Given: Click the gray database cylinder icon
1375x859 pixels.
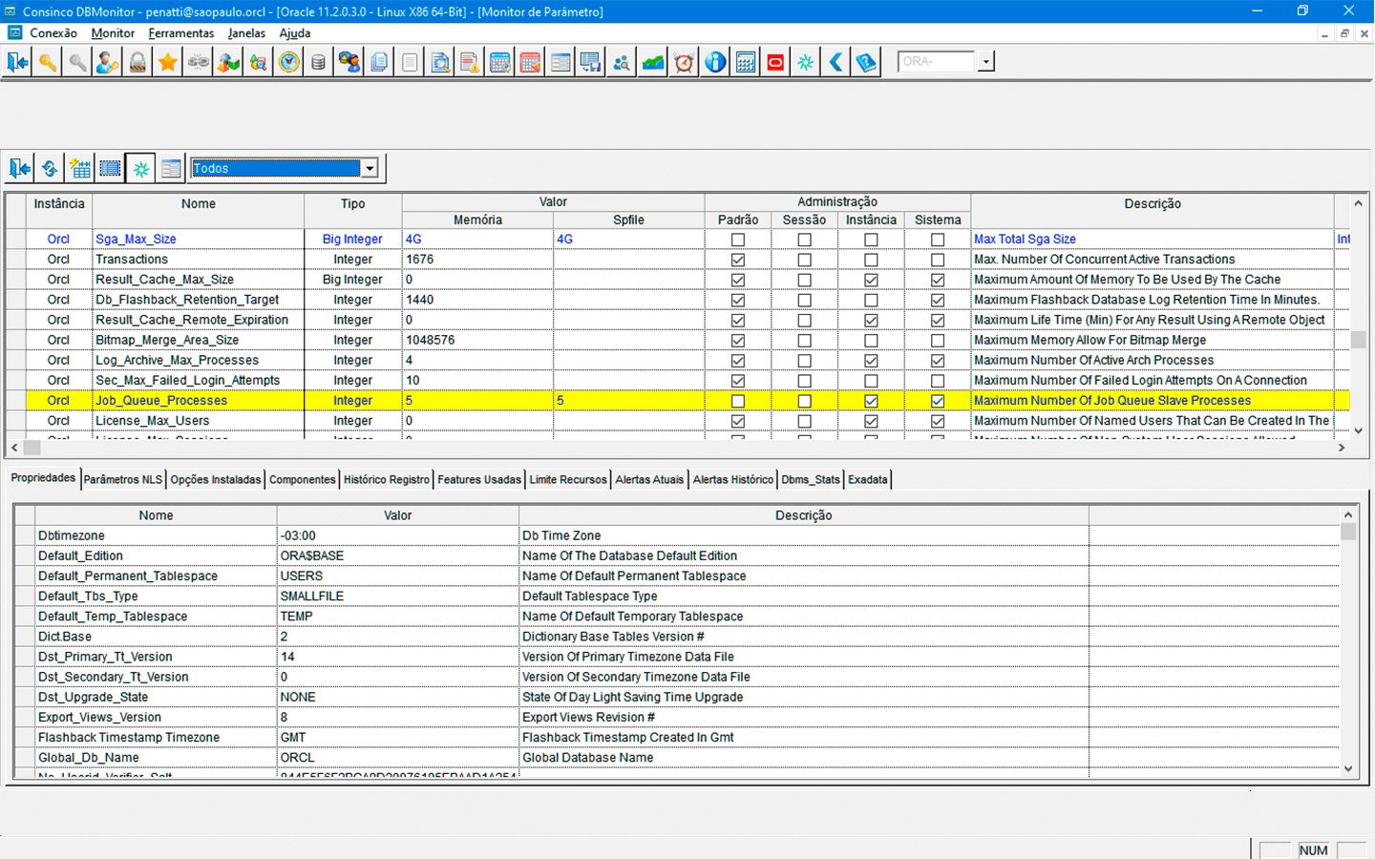Looking at the screenshot, I should (x=318, y=63).
